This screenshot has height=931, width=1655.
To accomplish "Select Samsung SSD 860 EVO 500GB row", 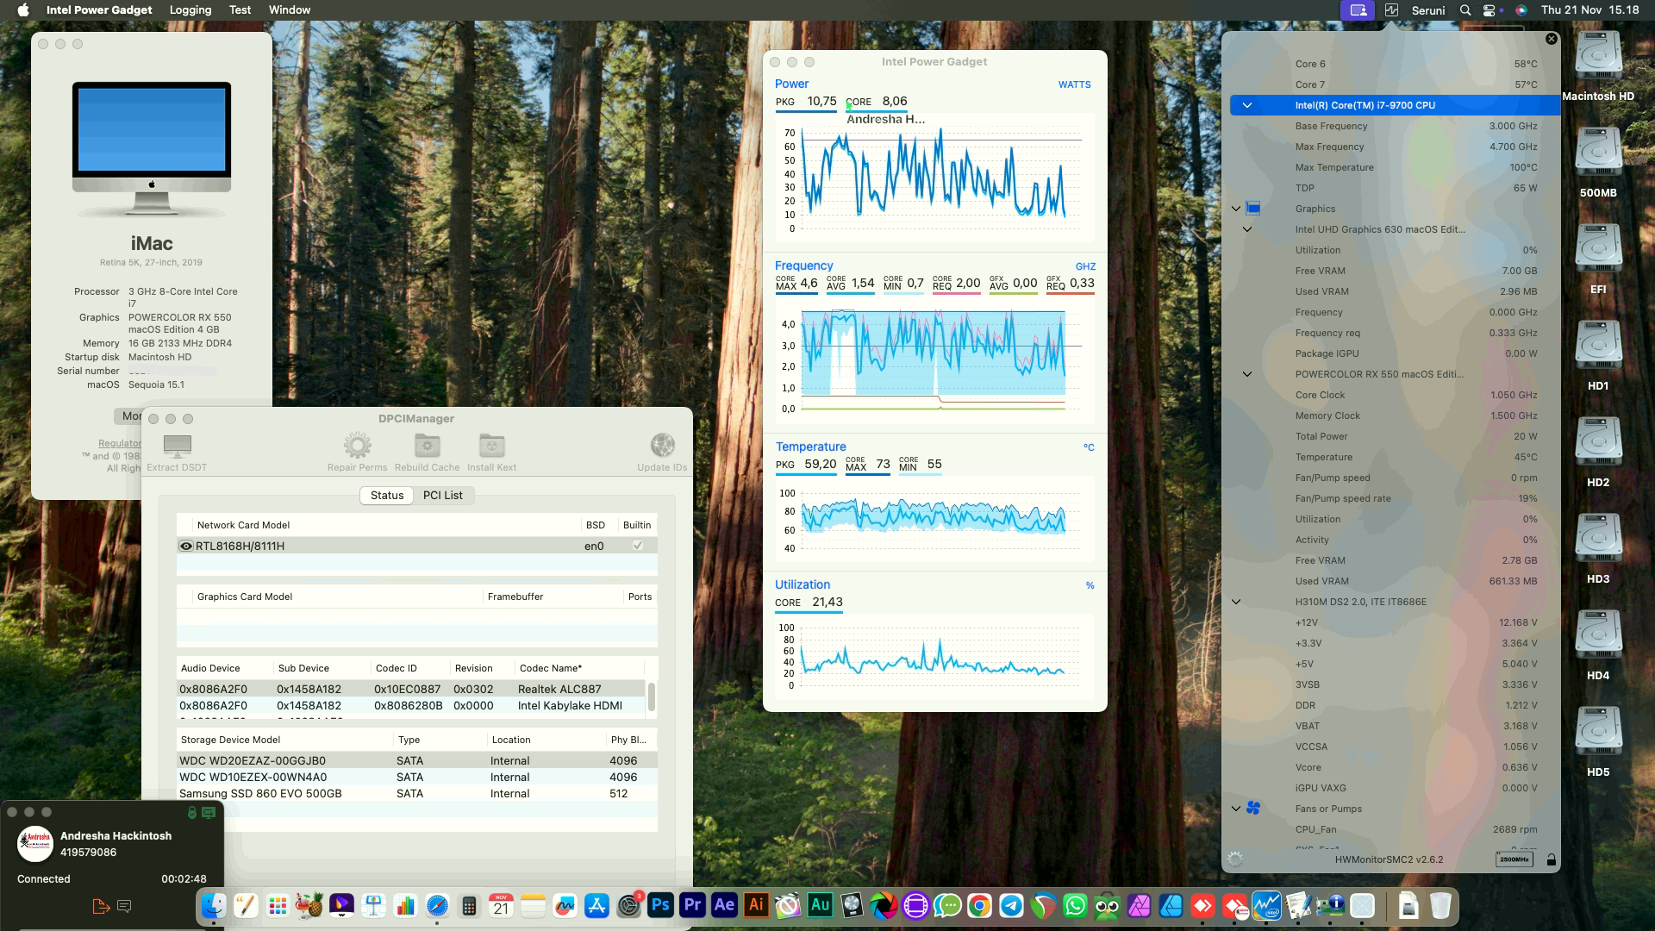I will [417, 793].
